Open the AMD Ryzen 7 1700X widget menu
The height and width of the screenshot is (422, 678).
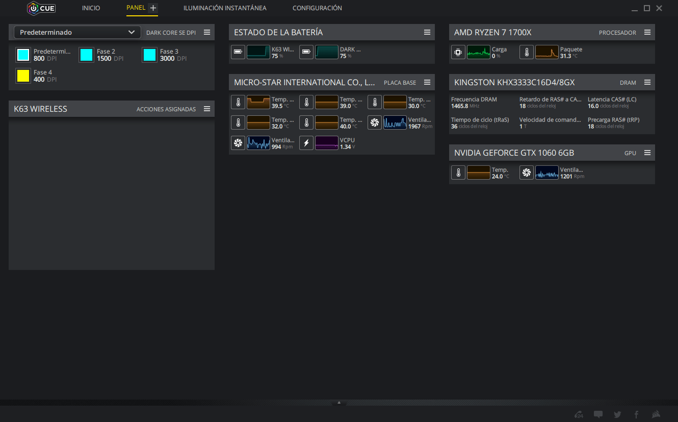[x=647, y=32]
